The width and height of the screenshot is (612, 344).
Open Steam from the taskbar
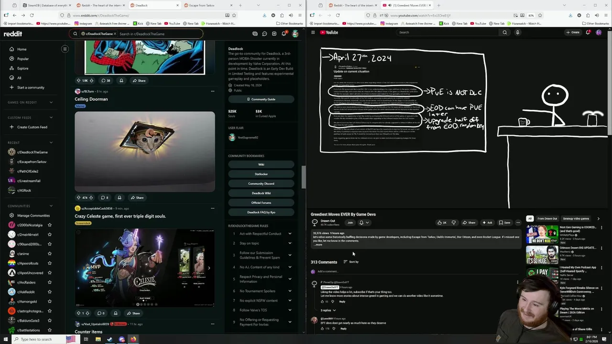pyautogui.click(x=109, y=339)
